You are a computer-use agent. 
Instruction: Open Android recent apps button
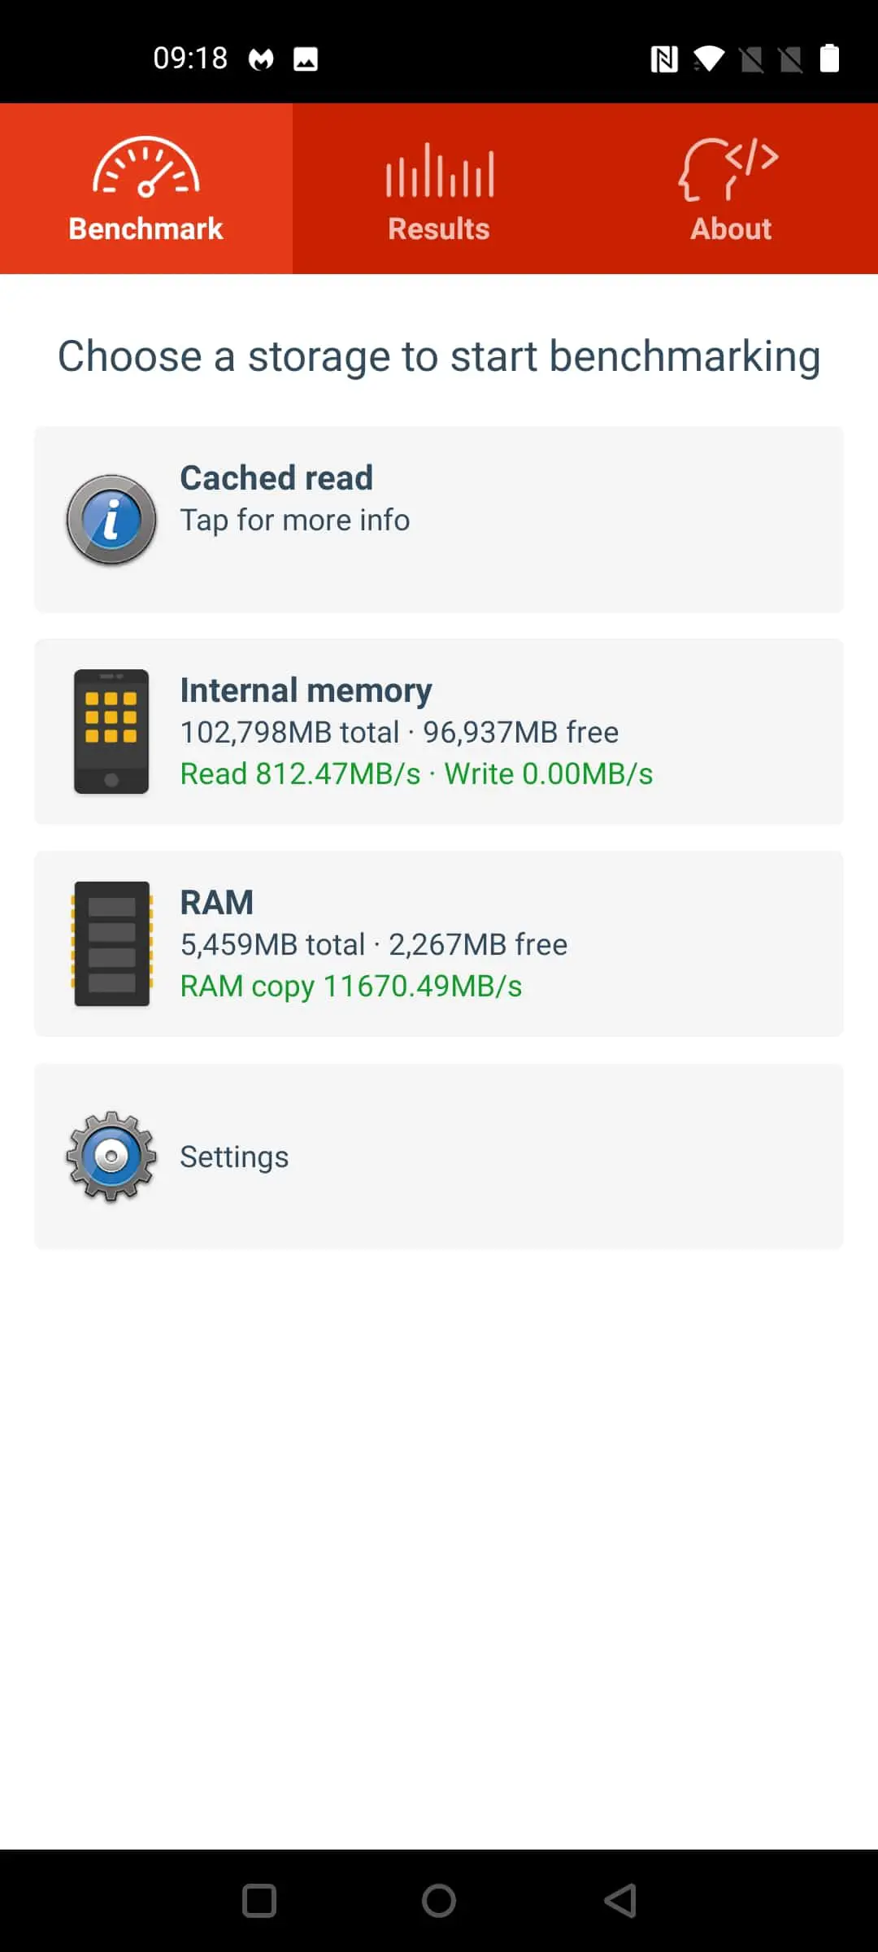(x=259, y=1901)
